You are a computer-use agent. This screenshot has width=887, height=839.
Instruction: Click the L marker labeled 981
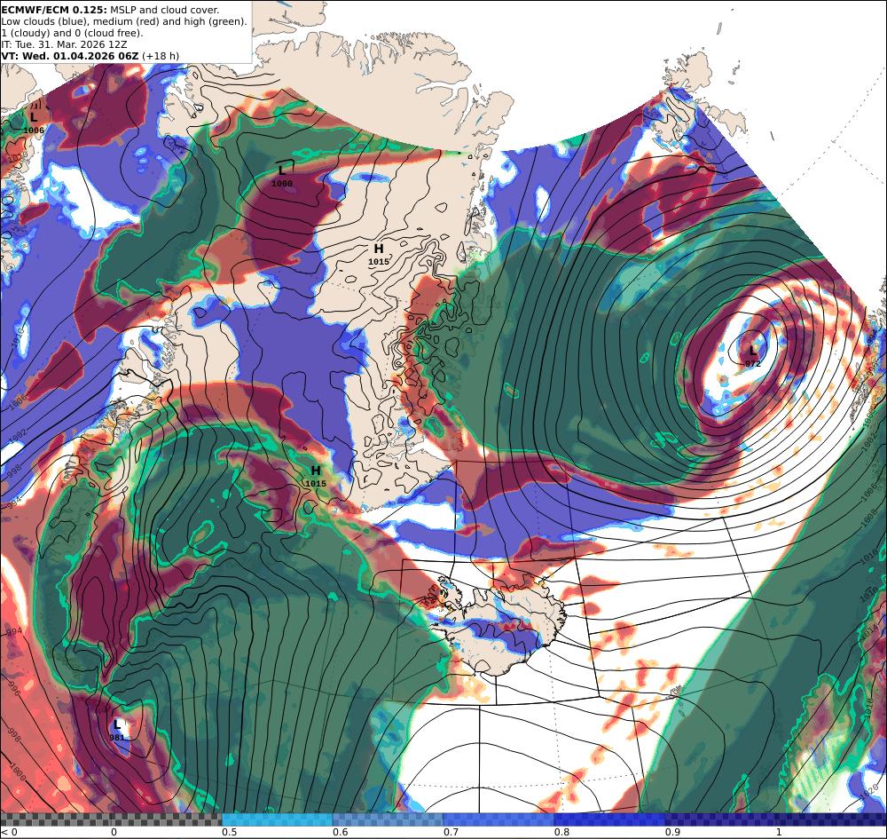click(117, 730)
